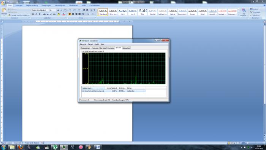
Task: Select the center alignment icon
Action: (73, 14)
